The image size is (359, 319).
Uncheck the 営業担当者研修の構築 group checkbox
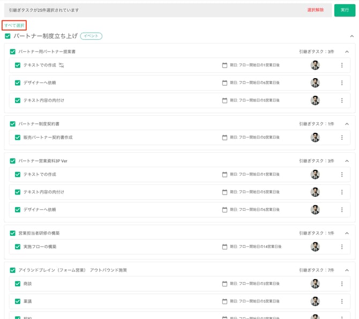pos(13,233)
